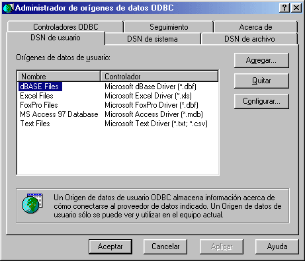Click Microsoft Text Driver (*.txt; *.csv) cell
Screen dimensions: 305x261
pos(156,124)
